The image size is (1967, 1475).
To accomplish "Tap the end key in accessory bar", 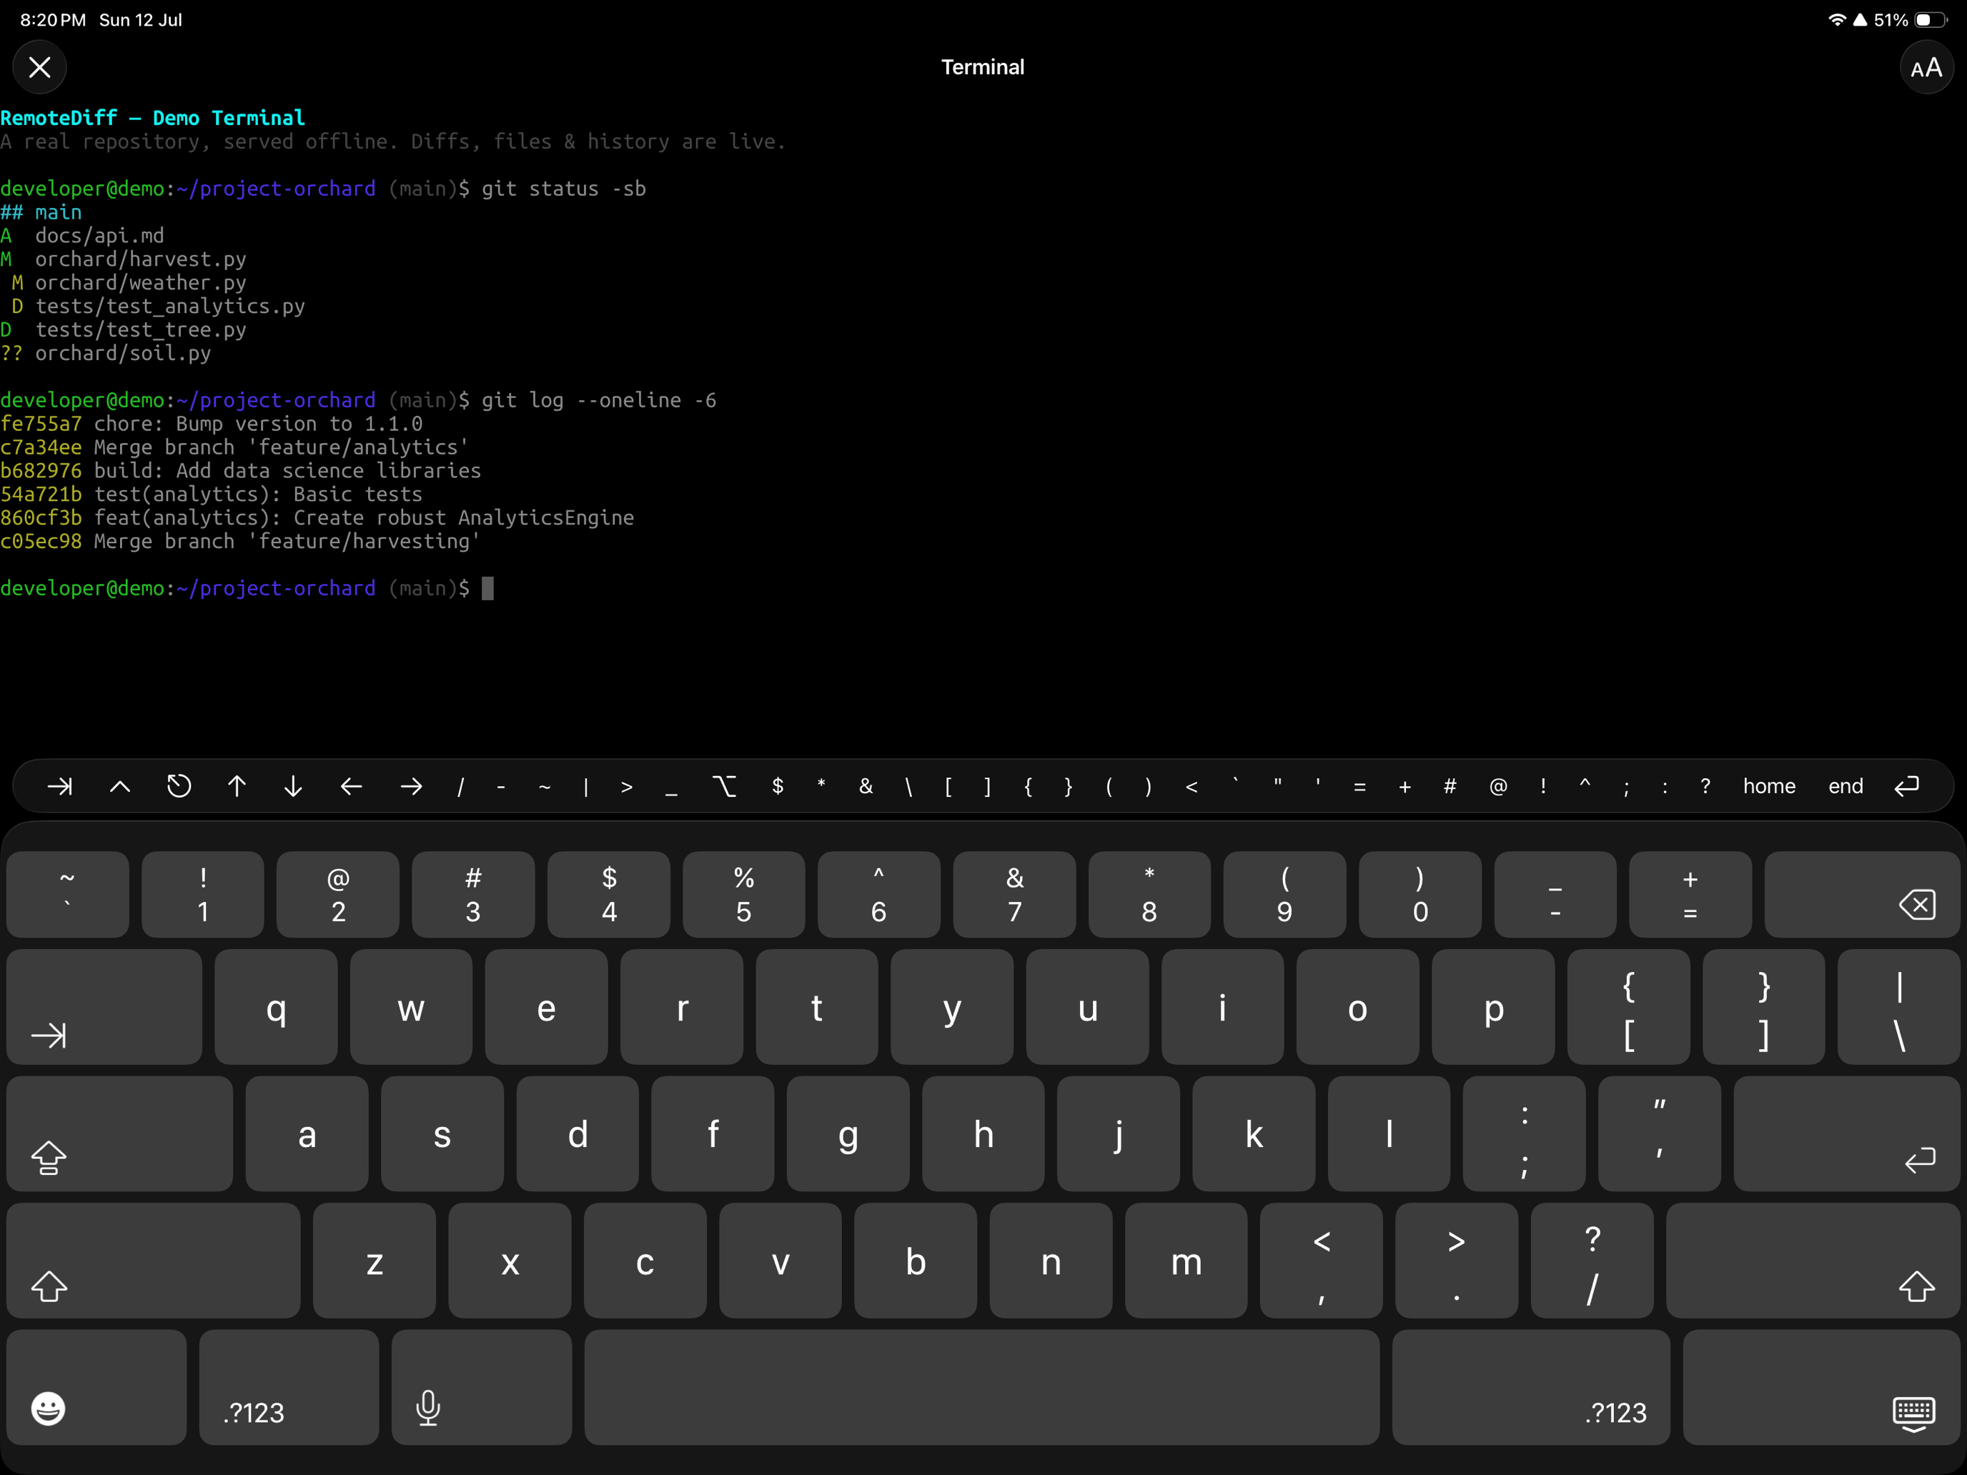I will (1845, 786).
